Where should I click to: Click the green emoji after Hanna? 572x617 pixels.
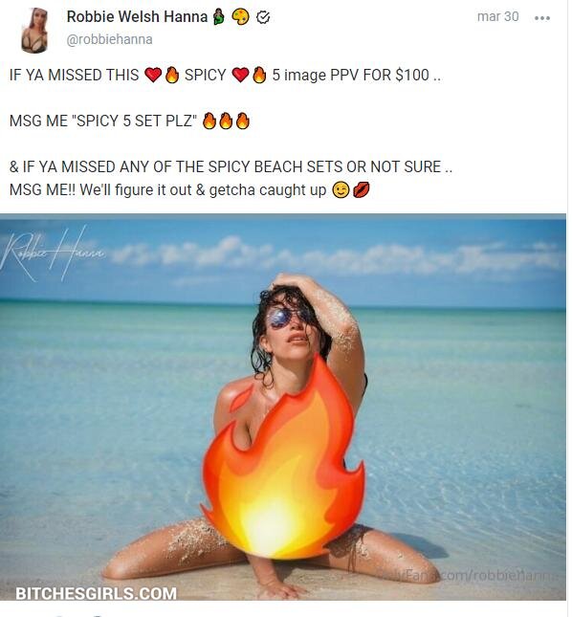coord(219,17)
